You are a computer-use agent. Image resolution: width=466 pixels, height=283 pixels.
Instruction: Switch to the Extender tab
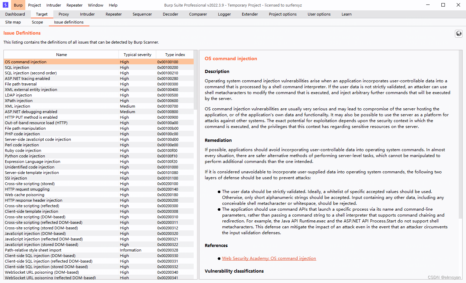[x=249, y=14]
